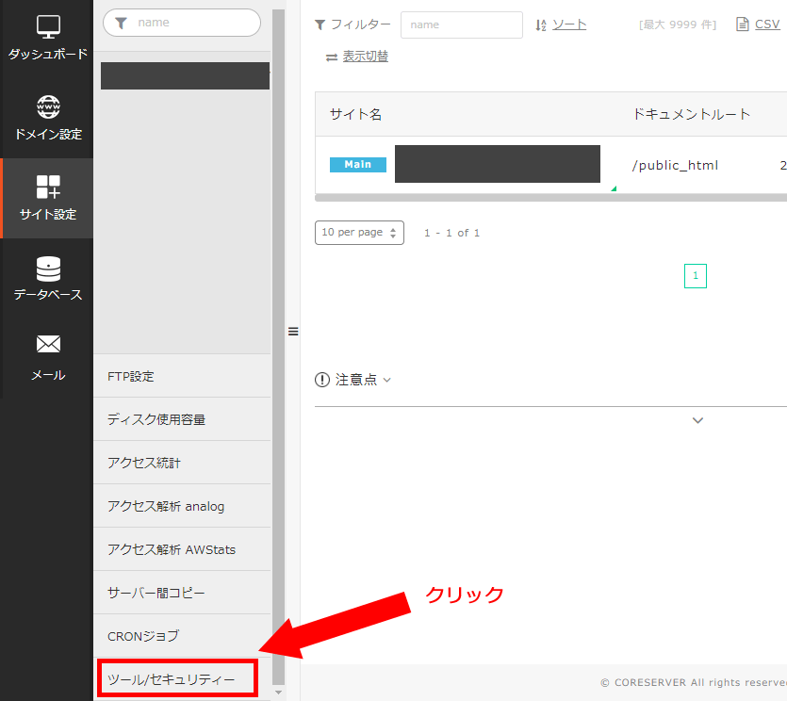This screenshot has height=701, width=787.
Task: Open Domain settings globe icon
Action: [x=48, y=106]
